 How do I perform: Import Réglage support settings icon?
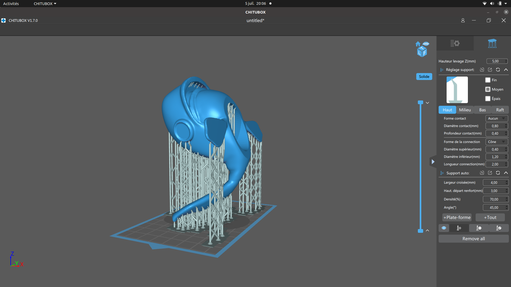(482, 70)
